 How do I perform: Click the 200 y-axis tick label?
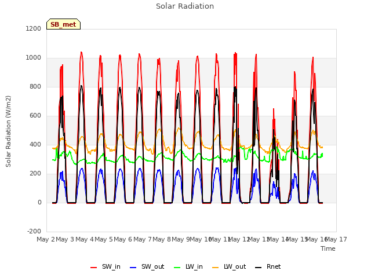click(x=35, y=174)
